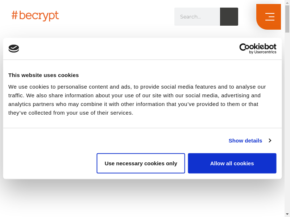The height and width of the screenshot is (217, 290).
Task: Click the scrollbar down arrow
Action: click(287, 214)
